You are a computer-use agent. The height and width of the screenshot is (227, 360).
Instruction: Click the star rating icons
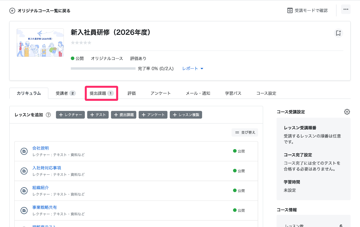[81, 43]
